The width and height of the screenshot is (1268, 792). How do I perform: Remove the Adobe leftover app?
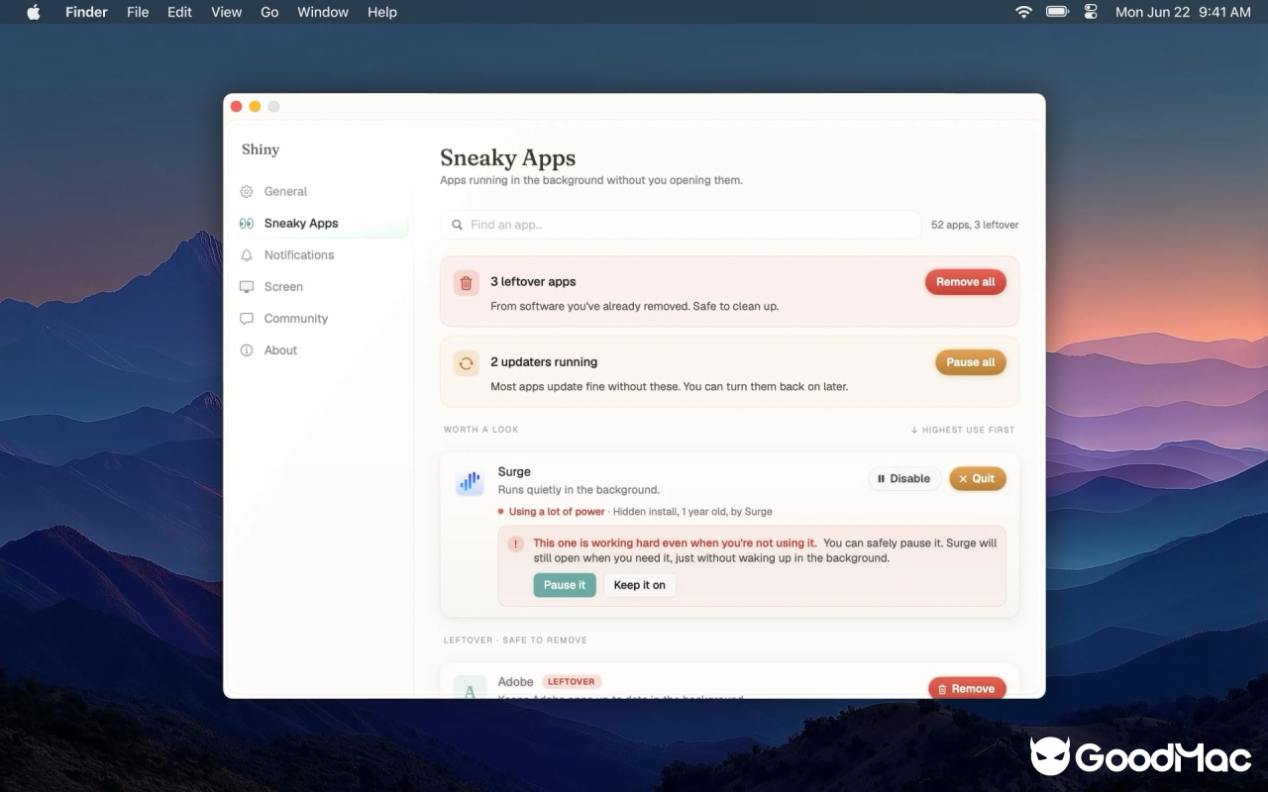tap(967, 688)
